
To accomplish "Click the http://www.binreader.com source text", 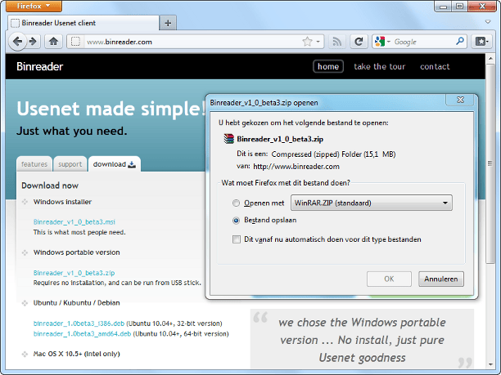I will click(296, 167).
